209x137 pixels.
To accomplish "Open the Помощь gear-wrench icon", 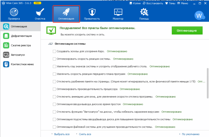I will (x=144, y=12).
